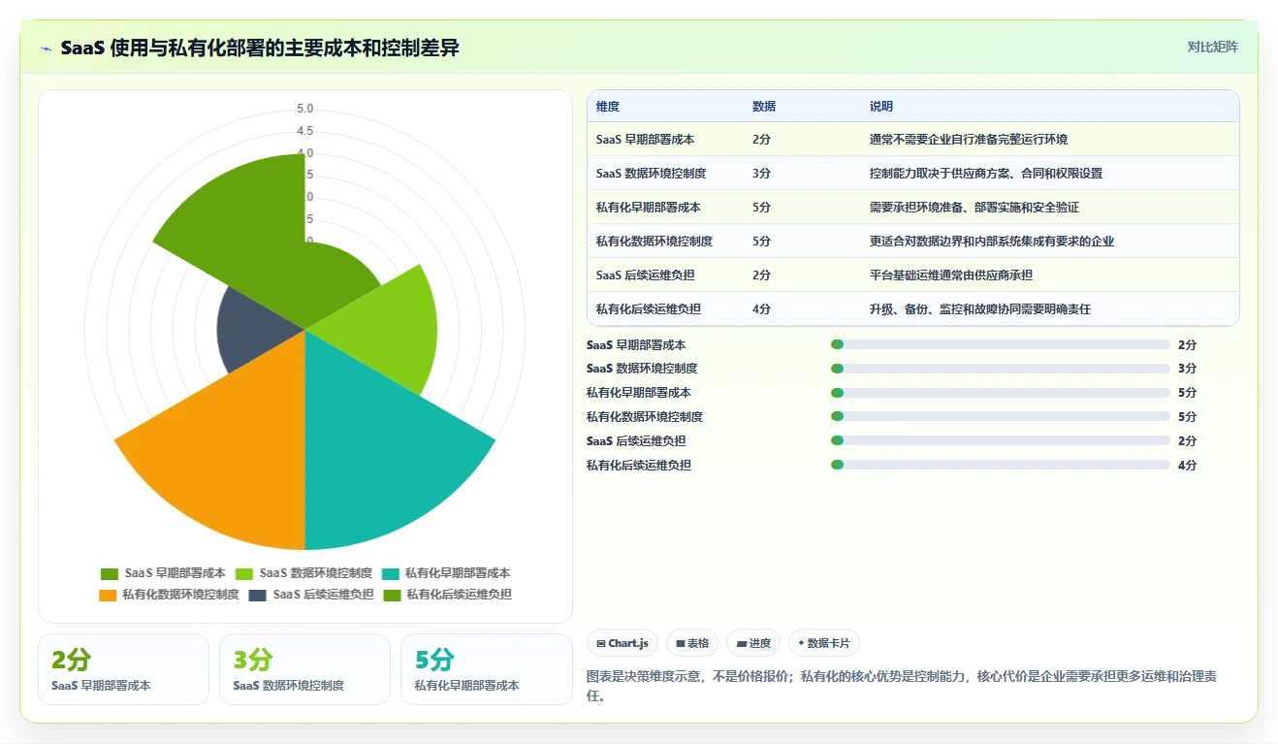Toggle the SaaS 数据环境控制度 legend swatch
Screen dimensions: 1278x744
[x=244, y=573]
